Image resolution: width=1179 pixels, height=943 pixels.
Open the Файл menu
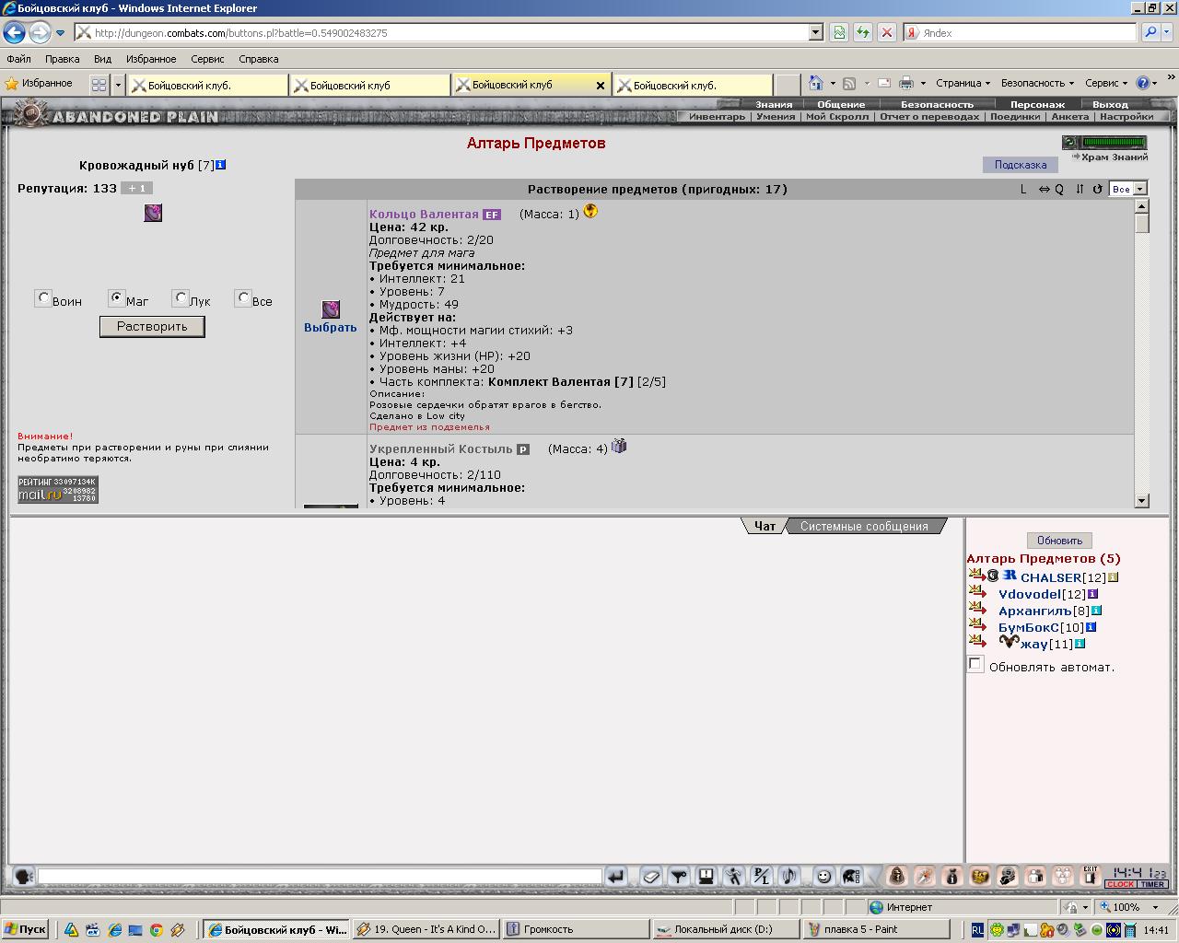coord(18,59)
